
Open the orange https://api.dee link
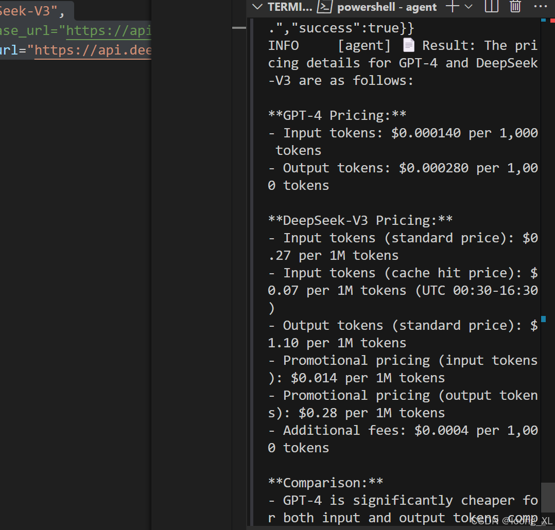(93, 50)
